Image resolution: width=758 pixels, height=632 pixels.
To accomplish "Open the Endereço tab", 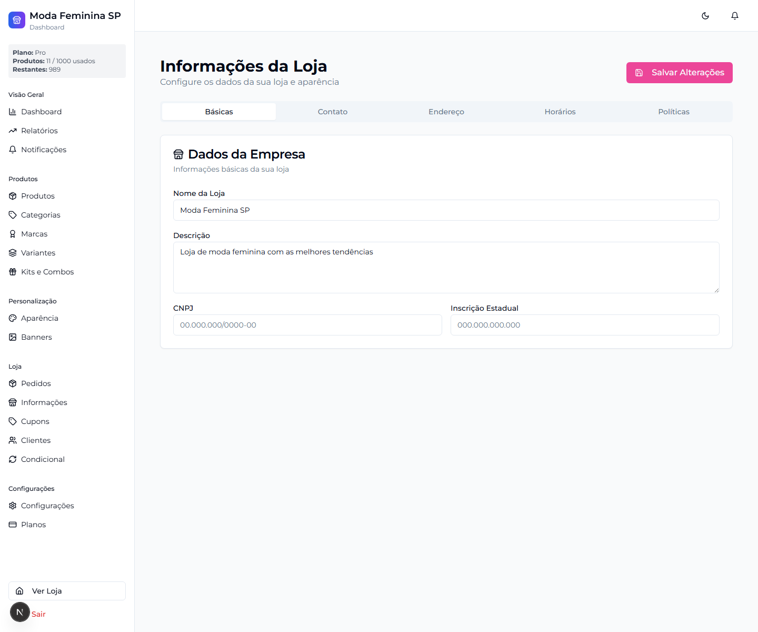I will (x=446, y=112).
